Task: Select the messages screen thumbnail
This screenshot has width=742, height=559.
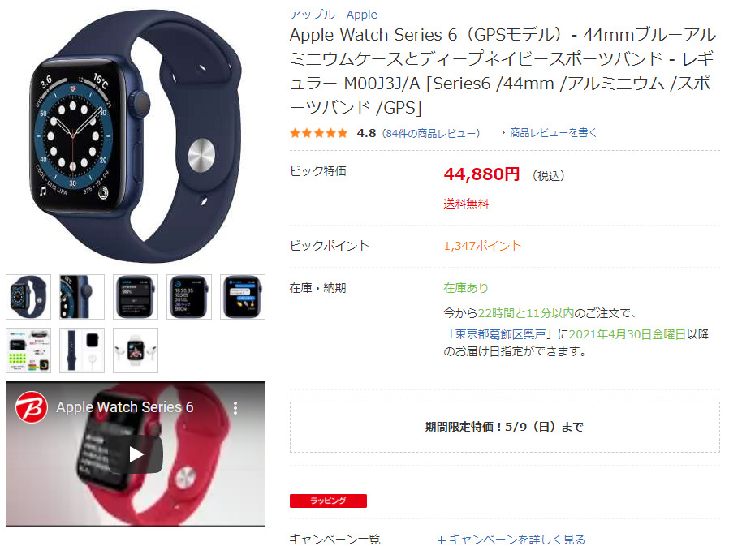Action: 242,296
